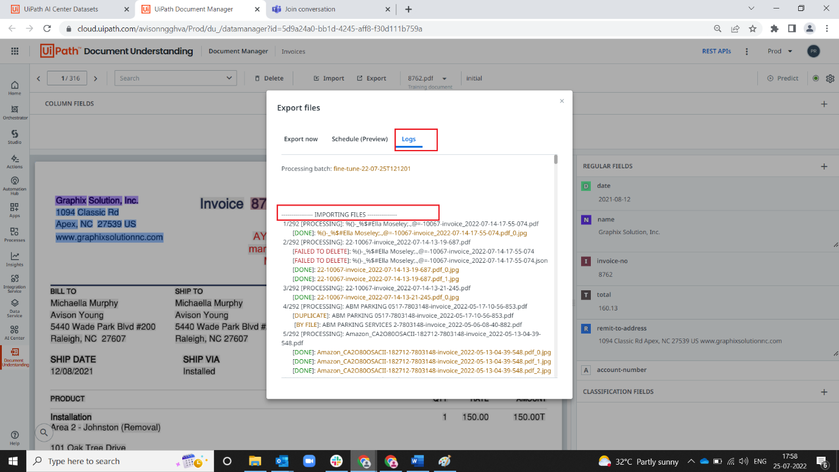Click the blue R tag of remit-to-address
The image size is (839, 472).
coord(587,329)
